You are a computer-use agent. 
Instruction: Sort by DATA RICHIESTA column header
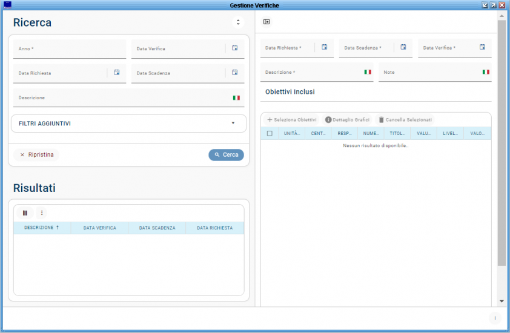[x=214, y=228]
